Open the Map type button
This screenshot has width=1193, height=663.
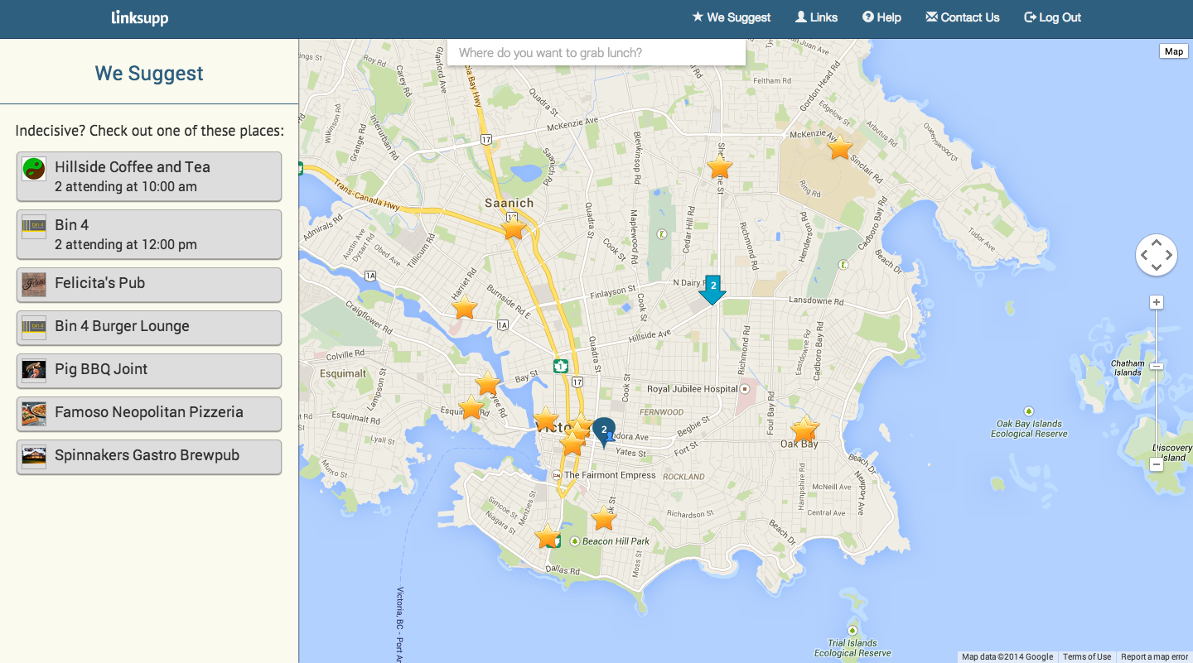pos(1173,51)
